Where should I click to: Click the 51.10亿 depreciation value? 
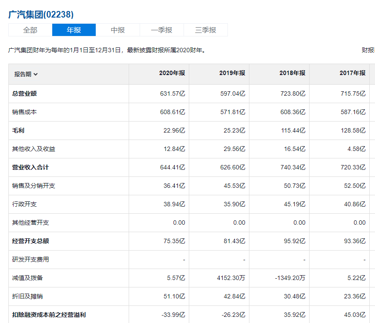tap(174, 296)
